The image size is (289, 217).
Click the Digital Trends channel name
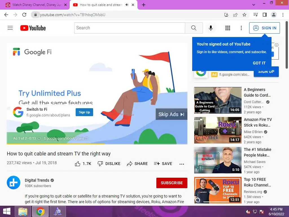tap(37, 180)
